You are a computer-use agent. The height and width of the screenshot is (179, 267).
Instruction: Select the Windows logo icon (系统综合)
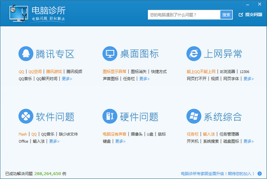point(194,116)
